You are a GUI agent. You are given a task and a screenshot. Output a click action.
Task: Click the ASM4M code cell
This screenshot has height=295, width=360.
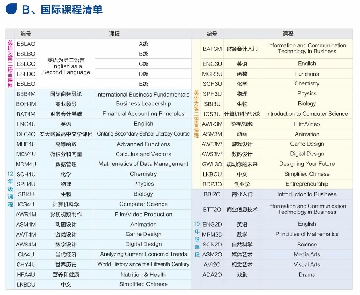[x=26, y=224]
